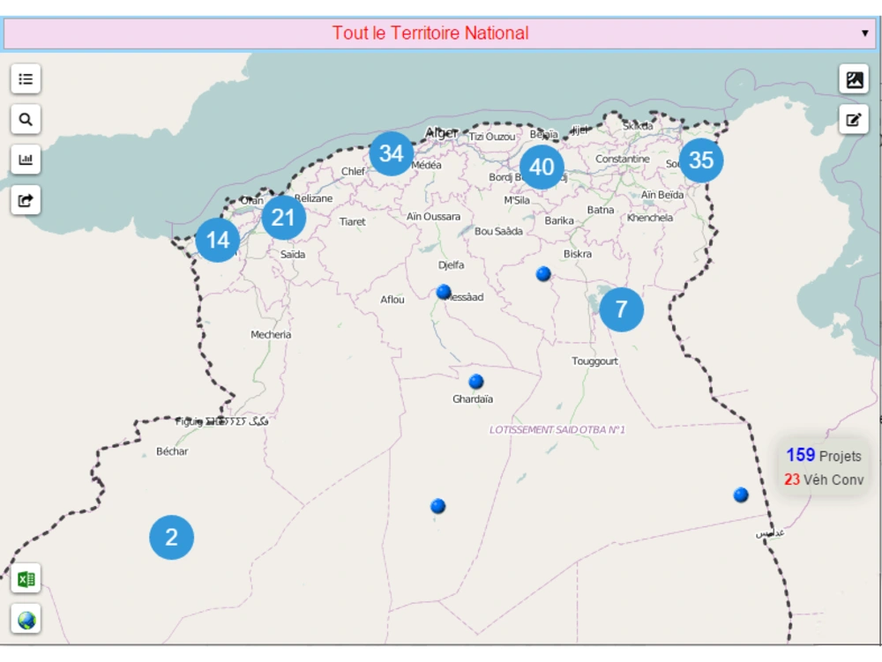Click the Batna label
Image resolution: width=882 pixels, height=662 pixels.
pyautogui.click(x=600, y=210)
